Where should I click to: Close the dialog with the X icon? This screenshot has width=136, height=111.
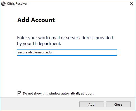(x=132, y=4)
